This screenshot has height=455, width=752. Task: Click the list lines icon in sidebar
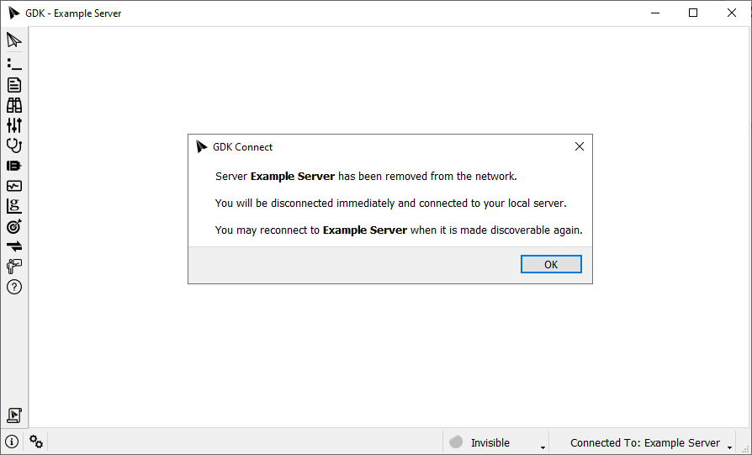coord(14,64)
